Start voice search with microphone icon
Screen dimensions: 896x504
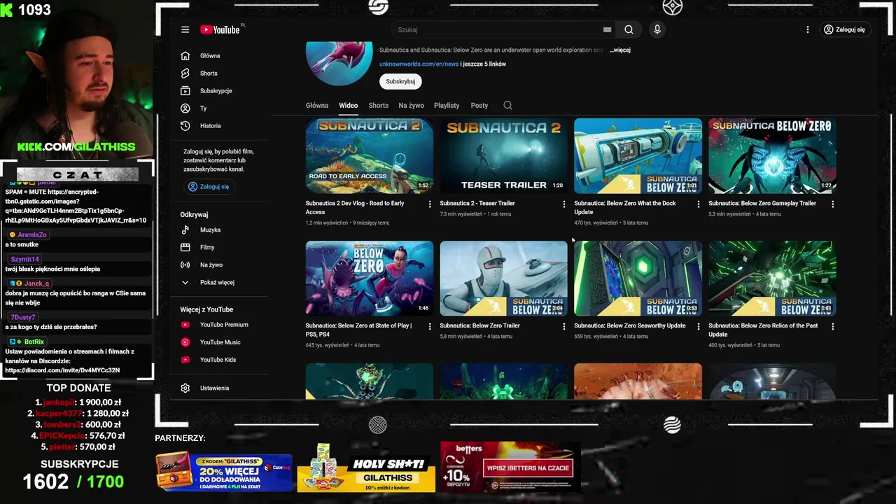pyautogui.click(x=657, y=29)
